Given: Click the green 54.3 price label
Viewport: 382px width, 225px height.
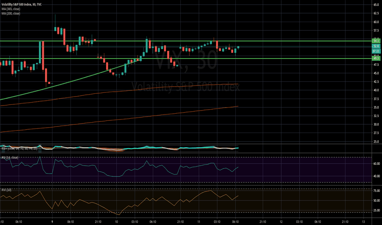Looking at the screenshot, I should coord(376,41).
